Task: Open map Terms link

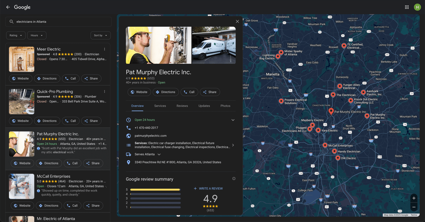Action: pyautogui.click(x=414, y=215)
